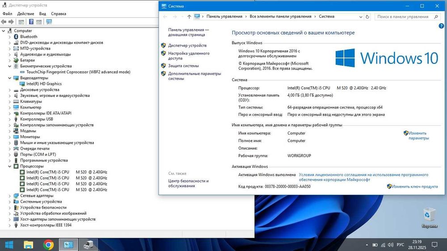Click the scan hardware monitor icon in toolbar
The width and height of the screenshot is (447, 251).
tap(49, 21)
